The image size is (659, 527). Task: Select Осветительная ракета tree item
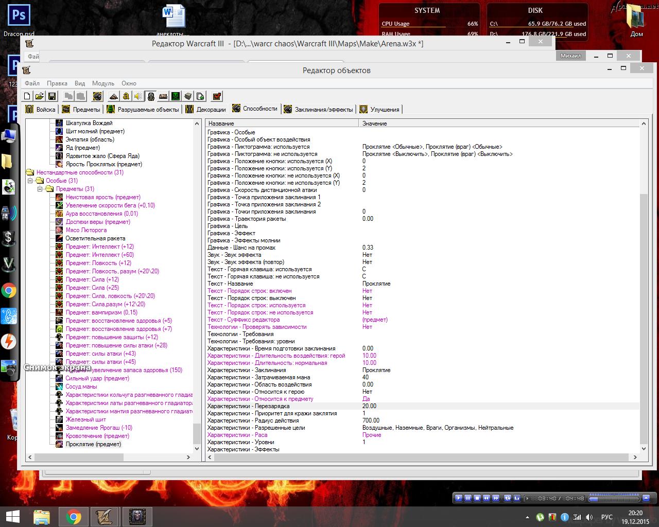[x=95, y=238]
